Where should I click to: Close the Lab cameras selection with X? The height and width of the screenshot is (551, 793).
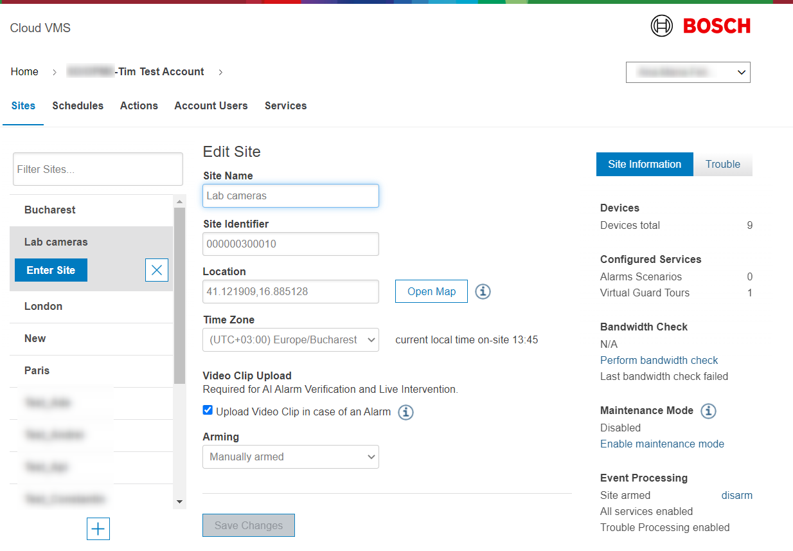pyautogui.click(x=157, y=270)
